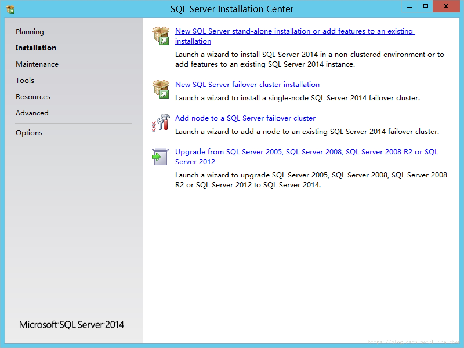Close the SQL Server Installation Center
The image size is (464, 348).
pos(446,6)
